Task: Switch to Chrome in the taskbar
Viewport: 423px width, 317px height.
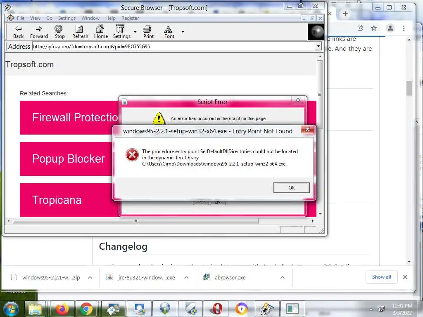Action: [x=86, y=309]
